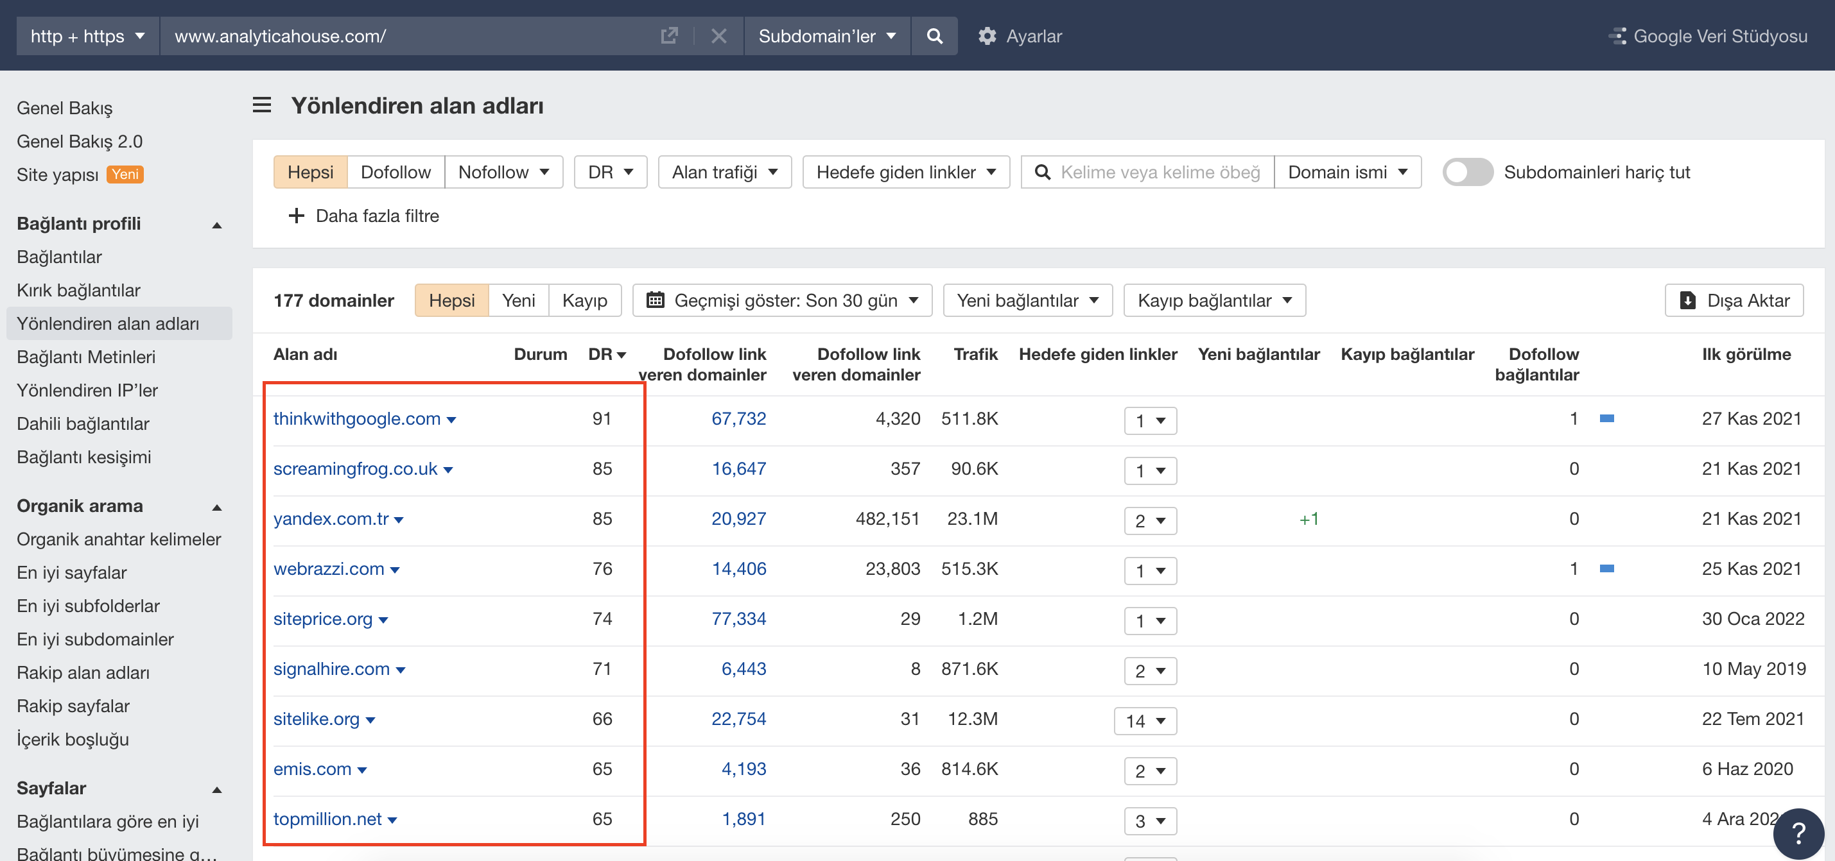Open Kayıp bağlantılar dropdown

pyautogui.click(x=1215, y=300)
